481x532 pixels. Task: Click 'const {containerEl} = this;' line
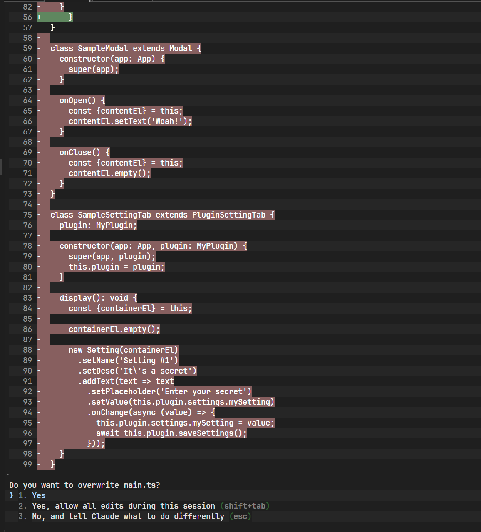pos(130,308)
